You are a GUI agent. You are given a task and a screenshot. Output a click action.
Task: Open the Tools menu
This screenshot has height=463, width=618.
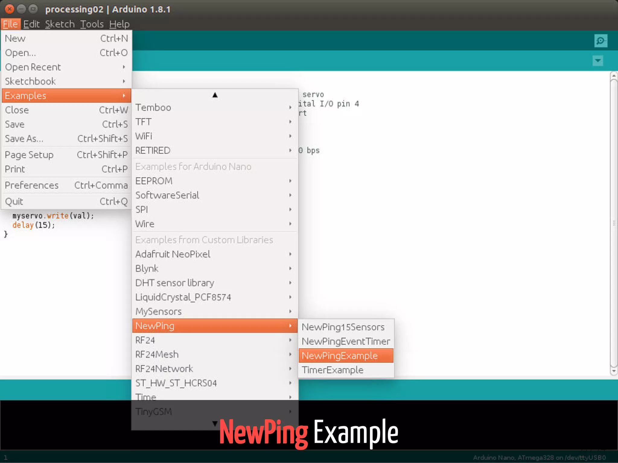point(92,24)
